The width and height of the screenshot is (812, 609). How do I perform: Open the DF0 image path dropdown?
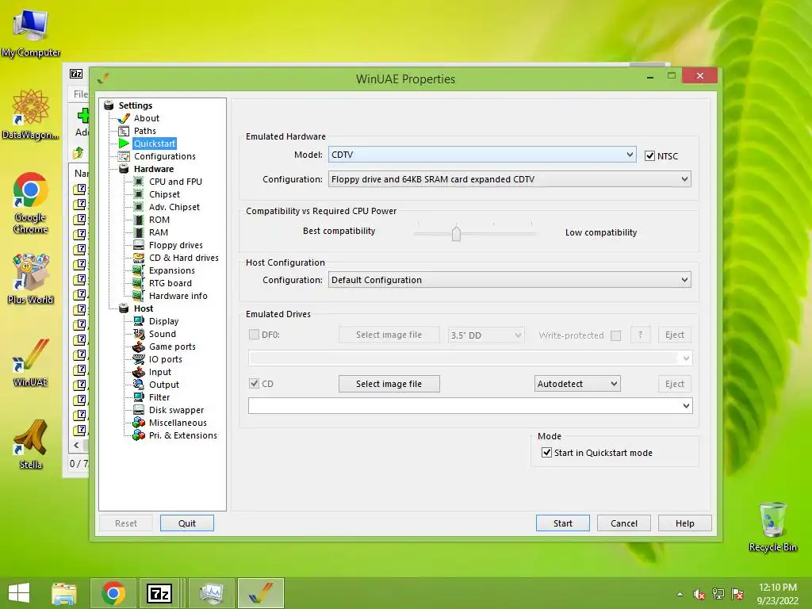click(470, 358)
